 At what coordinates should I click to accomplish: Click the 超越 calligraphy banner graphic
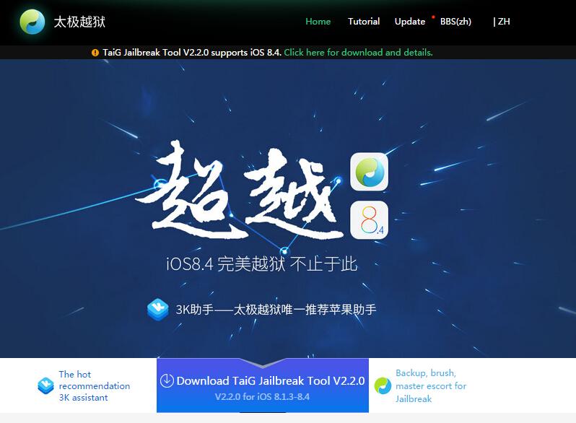pos(239,191)
